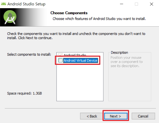Click the greyed Android Studio checkbox
This screenshot has width=159, height=123.
point(60,55)
